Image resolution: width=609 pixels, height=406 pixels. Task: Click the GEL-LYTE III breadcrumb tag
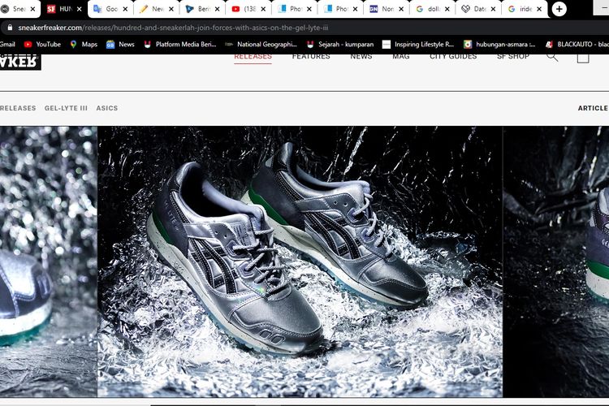point(66,108)
